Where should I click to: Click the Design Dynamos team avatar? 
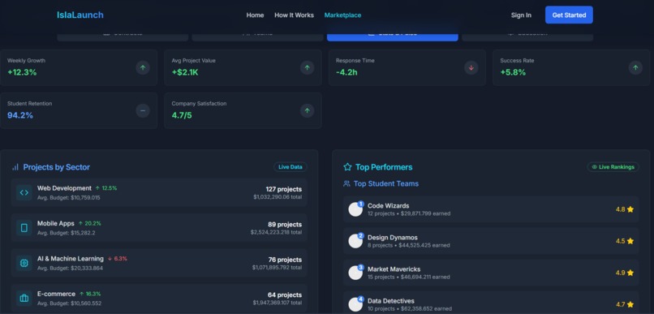(355, 241)
